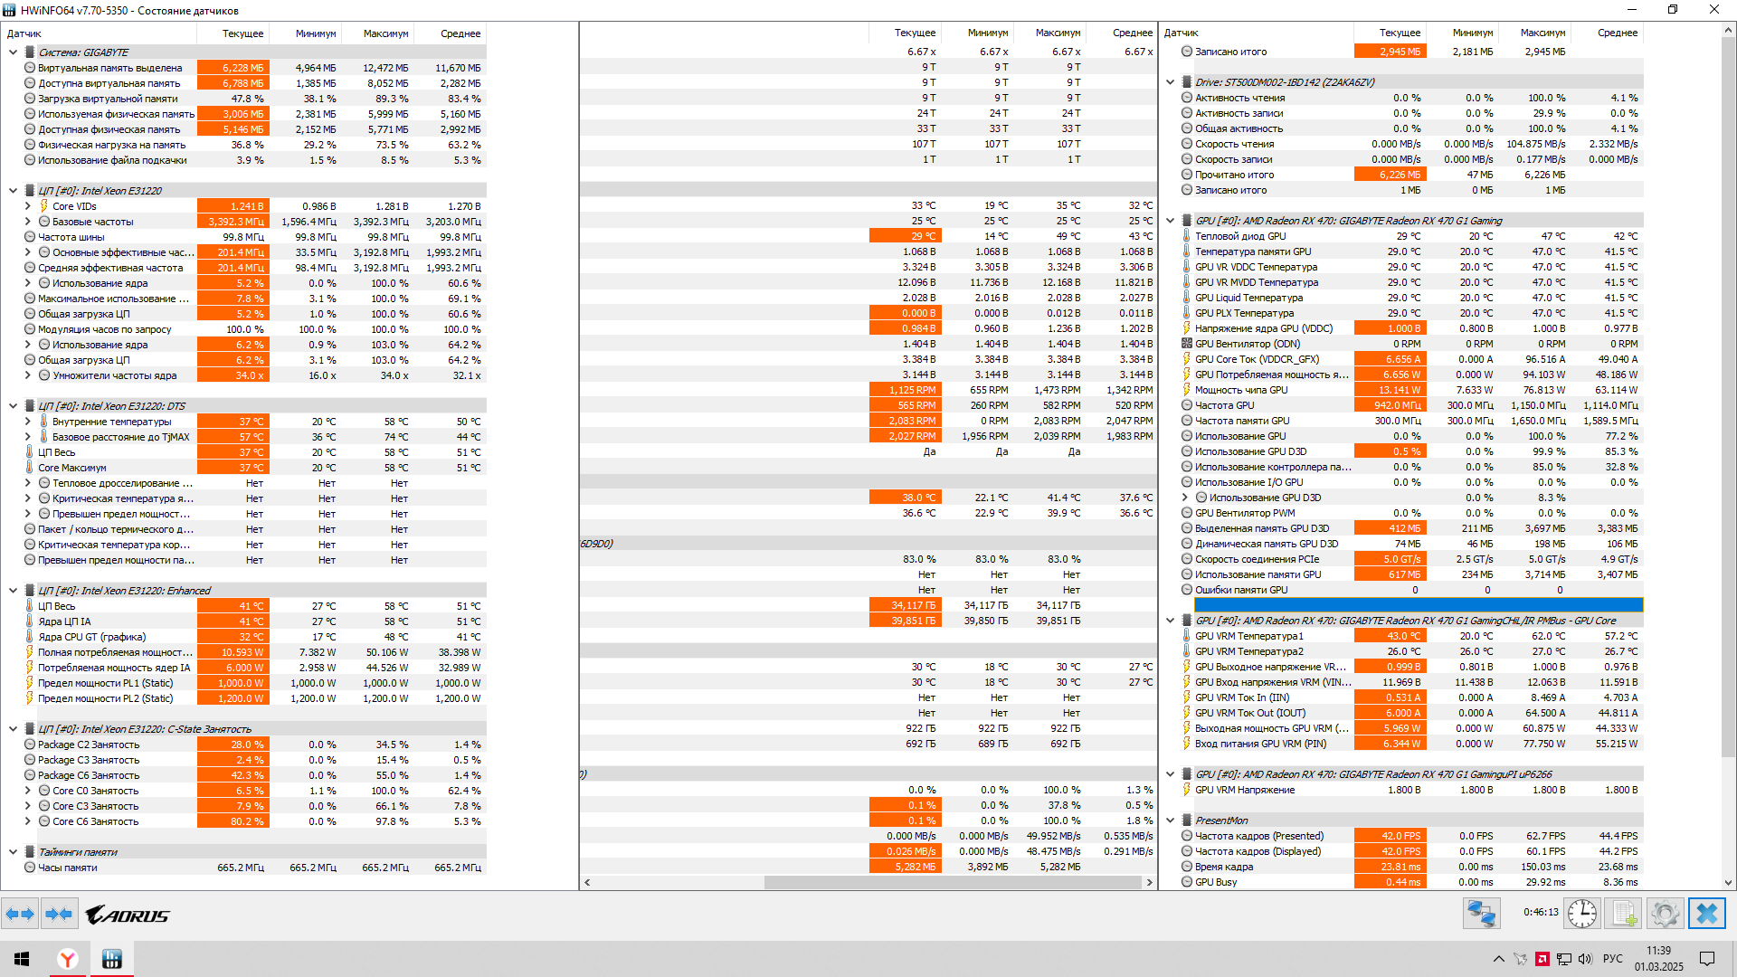Click the highlighted blue selected row bar
Screen dimensions: 1737x977
pyautogui.click(x=1418, y=605)
